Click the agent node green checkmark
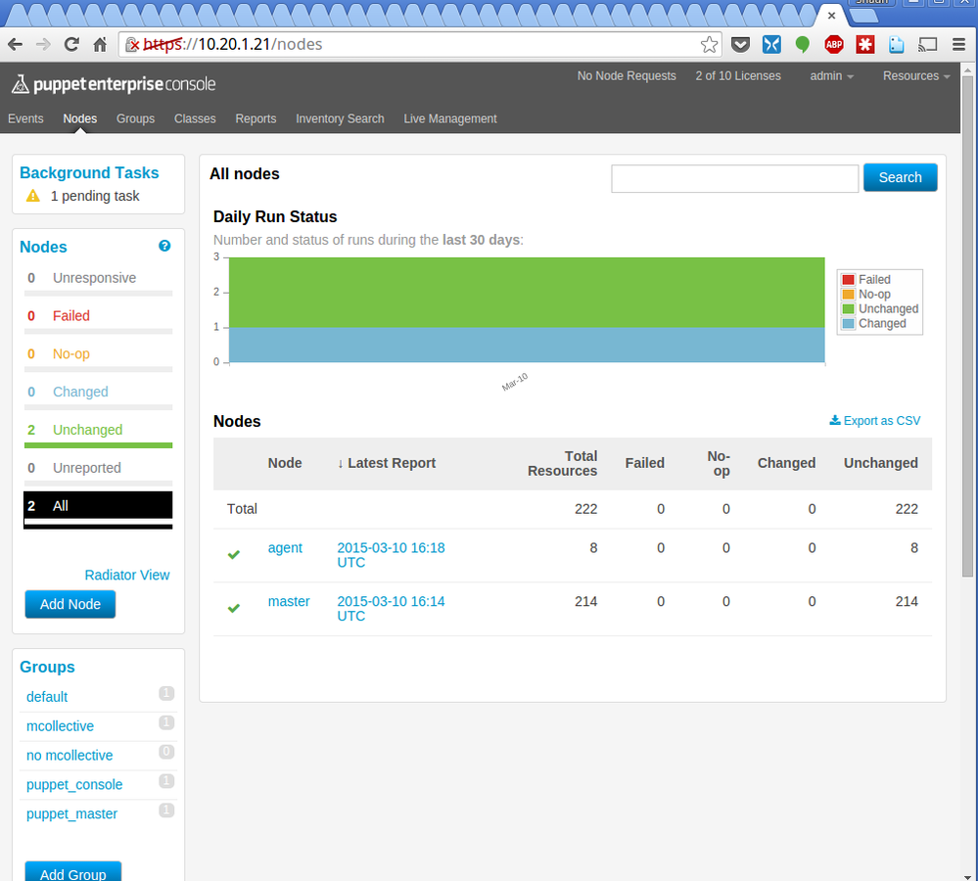 tap(234, 554)
